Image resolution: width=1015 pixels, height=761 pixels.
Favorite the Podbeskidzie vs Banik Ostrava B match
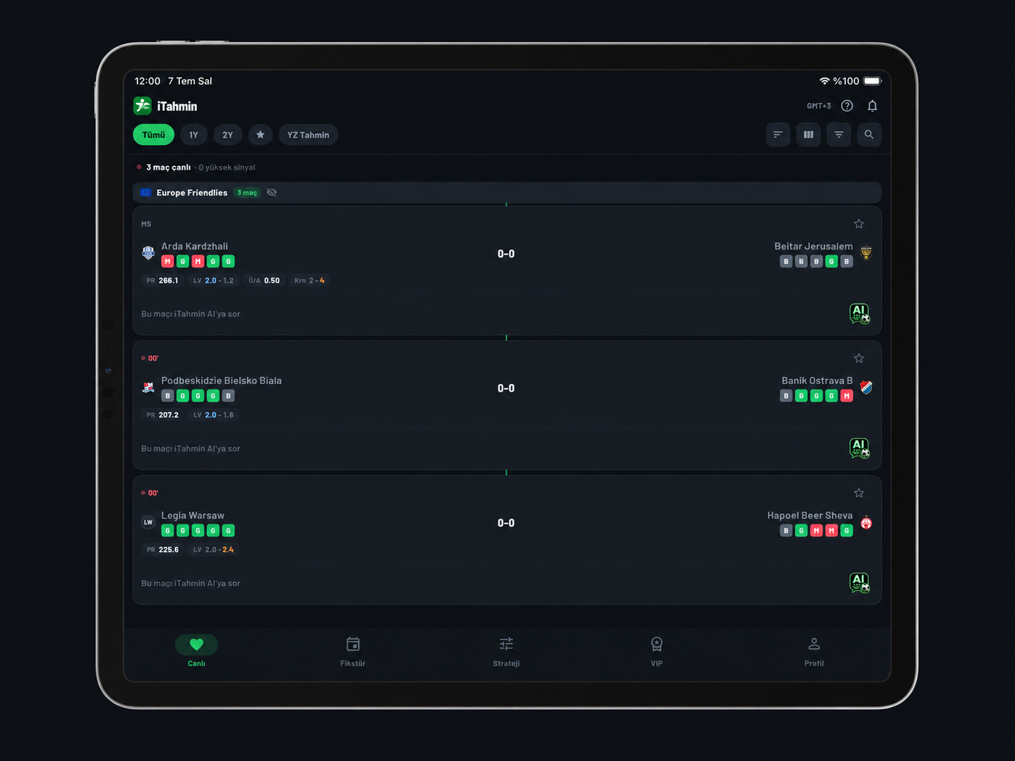click(859, 358)
